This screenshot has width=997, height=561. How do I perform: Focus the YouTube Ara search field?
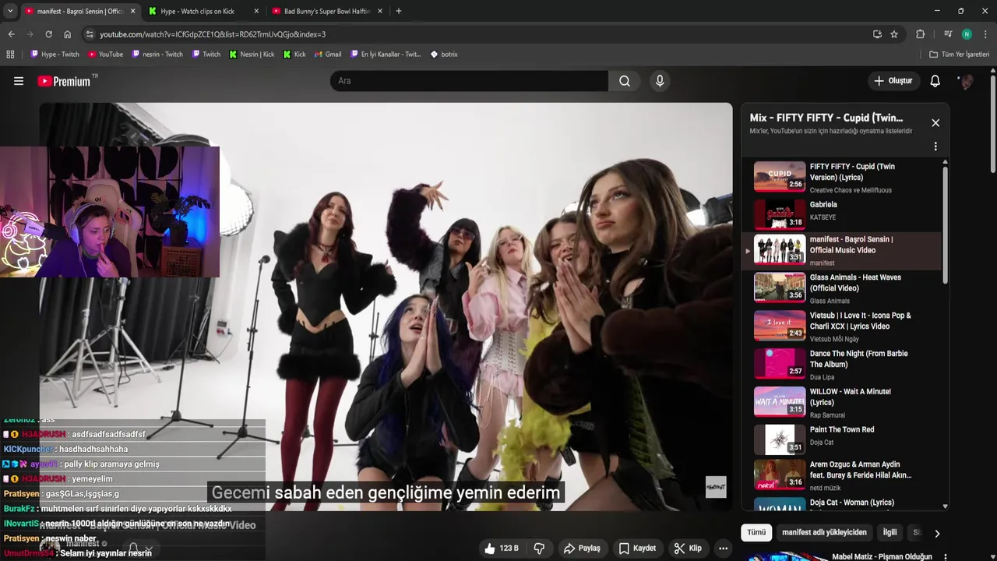click(x=469, y=81)
